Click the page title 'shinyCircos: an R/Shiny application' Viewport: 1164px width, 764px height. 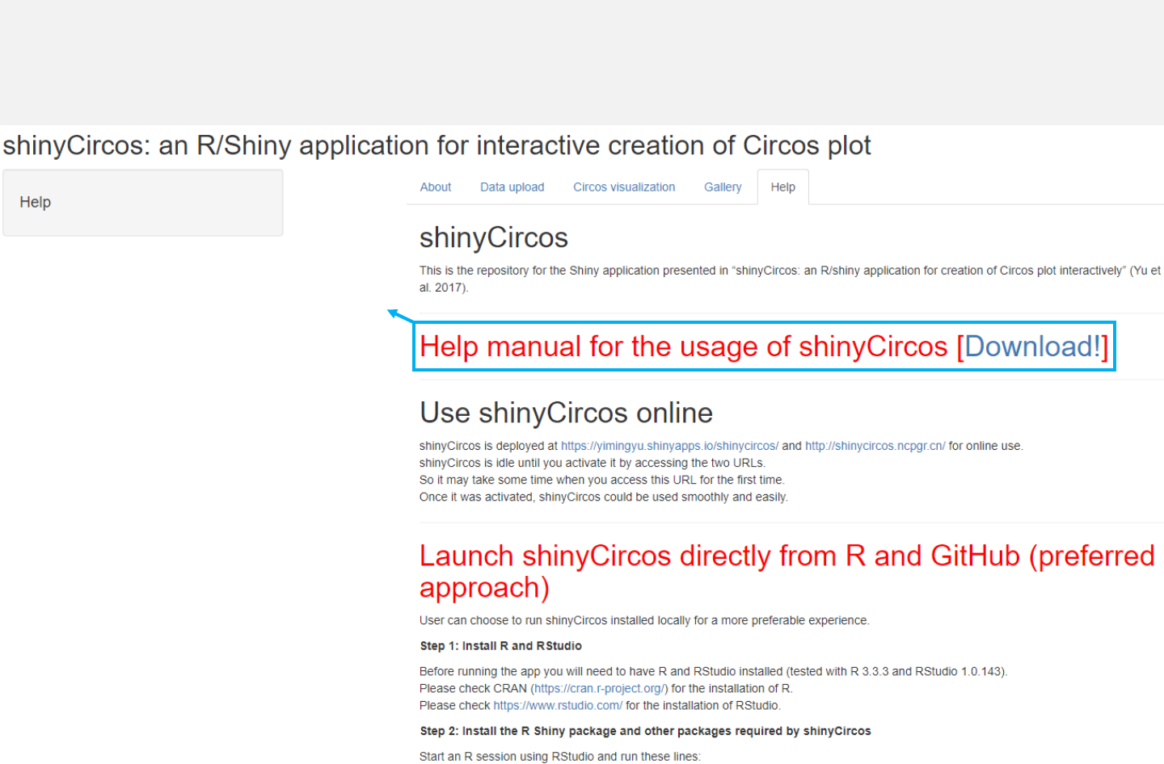(436, 145)
